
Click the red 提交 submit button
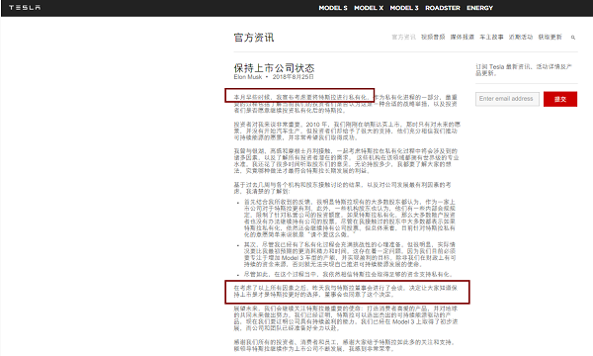560,99
